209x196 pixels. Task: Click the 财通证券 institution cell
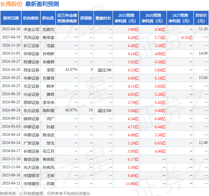pyautogui.click(x=31, y=62)
